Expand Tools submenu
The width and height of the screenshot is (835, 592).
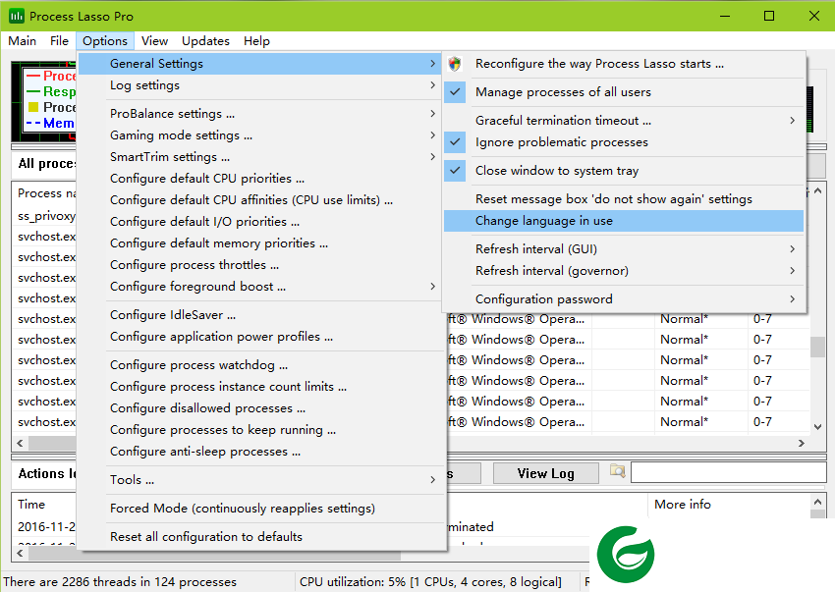[x=261, y=480]
